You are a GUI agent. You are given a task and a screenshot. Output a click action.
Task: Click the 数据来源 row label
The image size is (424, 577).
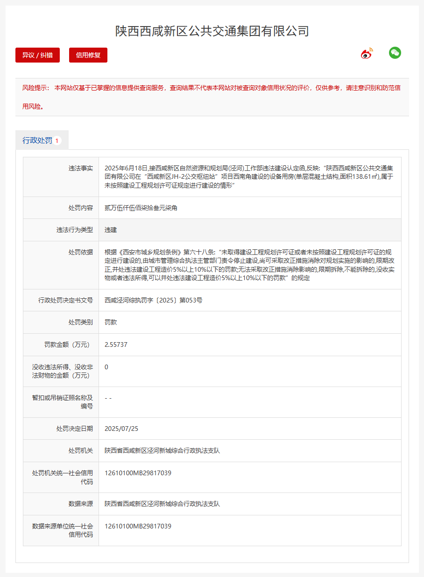point(81,504)
